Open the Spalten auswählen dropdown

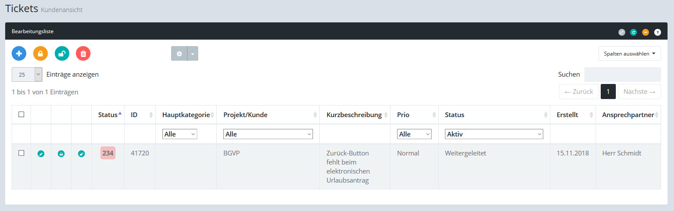click(630, 54)
